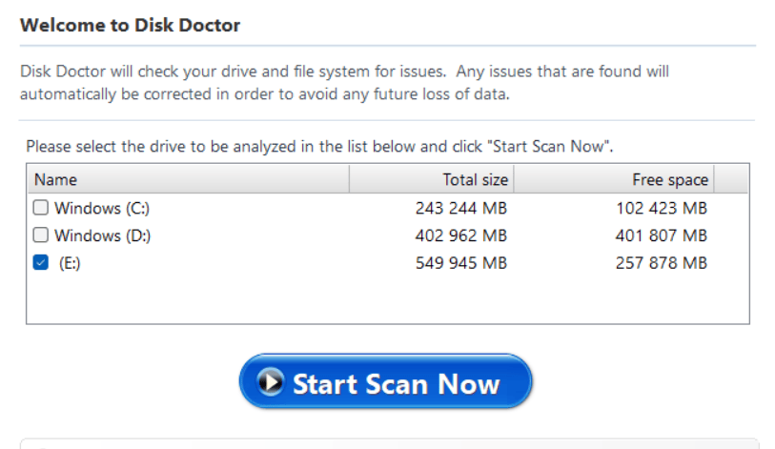The height and width of the screenshot is (449, 775).
Task: Click the 549 945 MB total size cell
Action: point(461,263)
